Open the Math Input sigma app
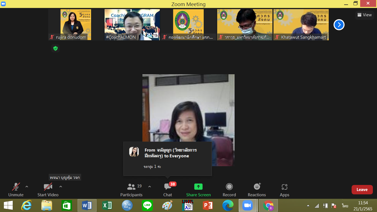 pyautogui.click(x=127, y=205)
